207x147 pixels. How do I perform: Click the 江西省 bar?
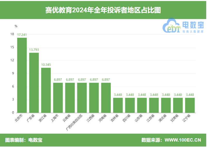[94, 98]
